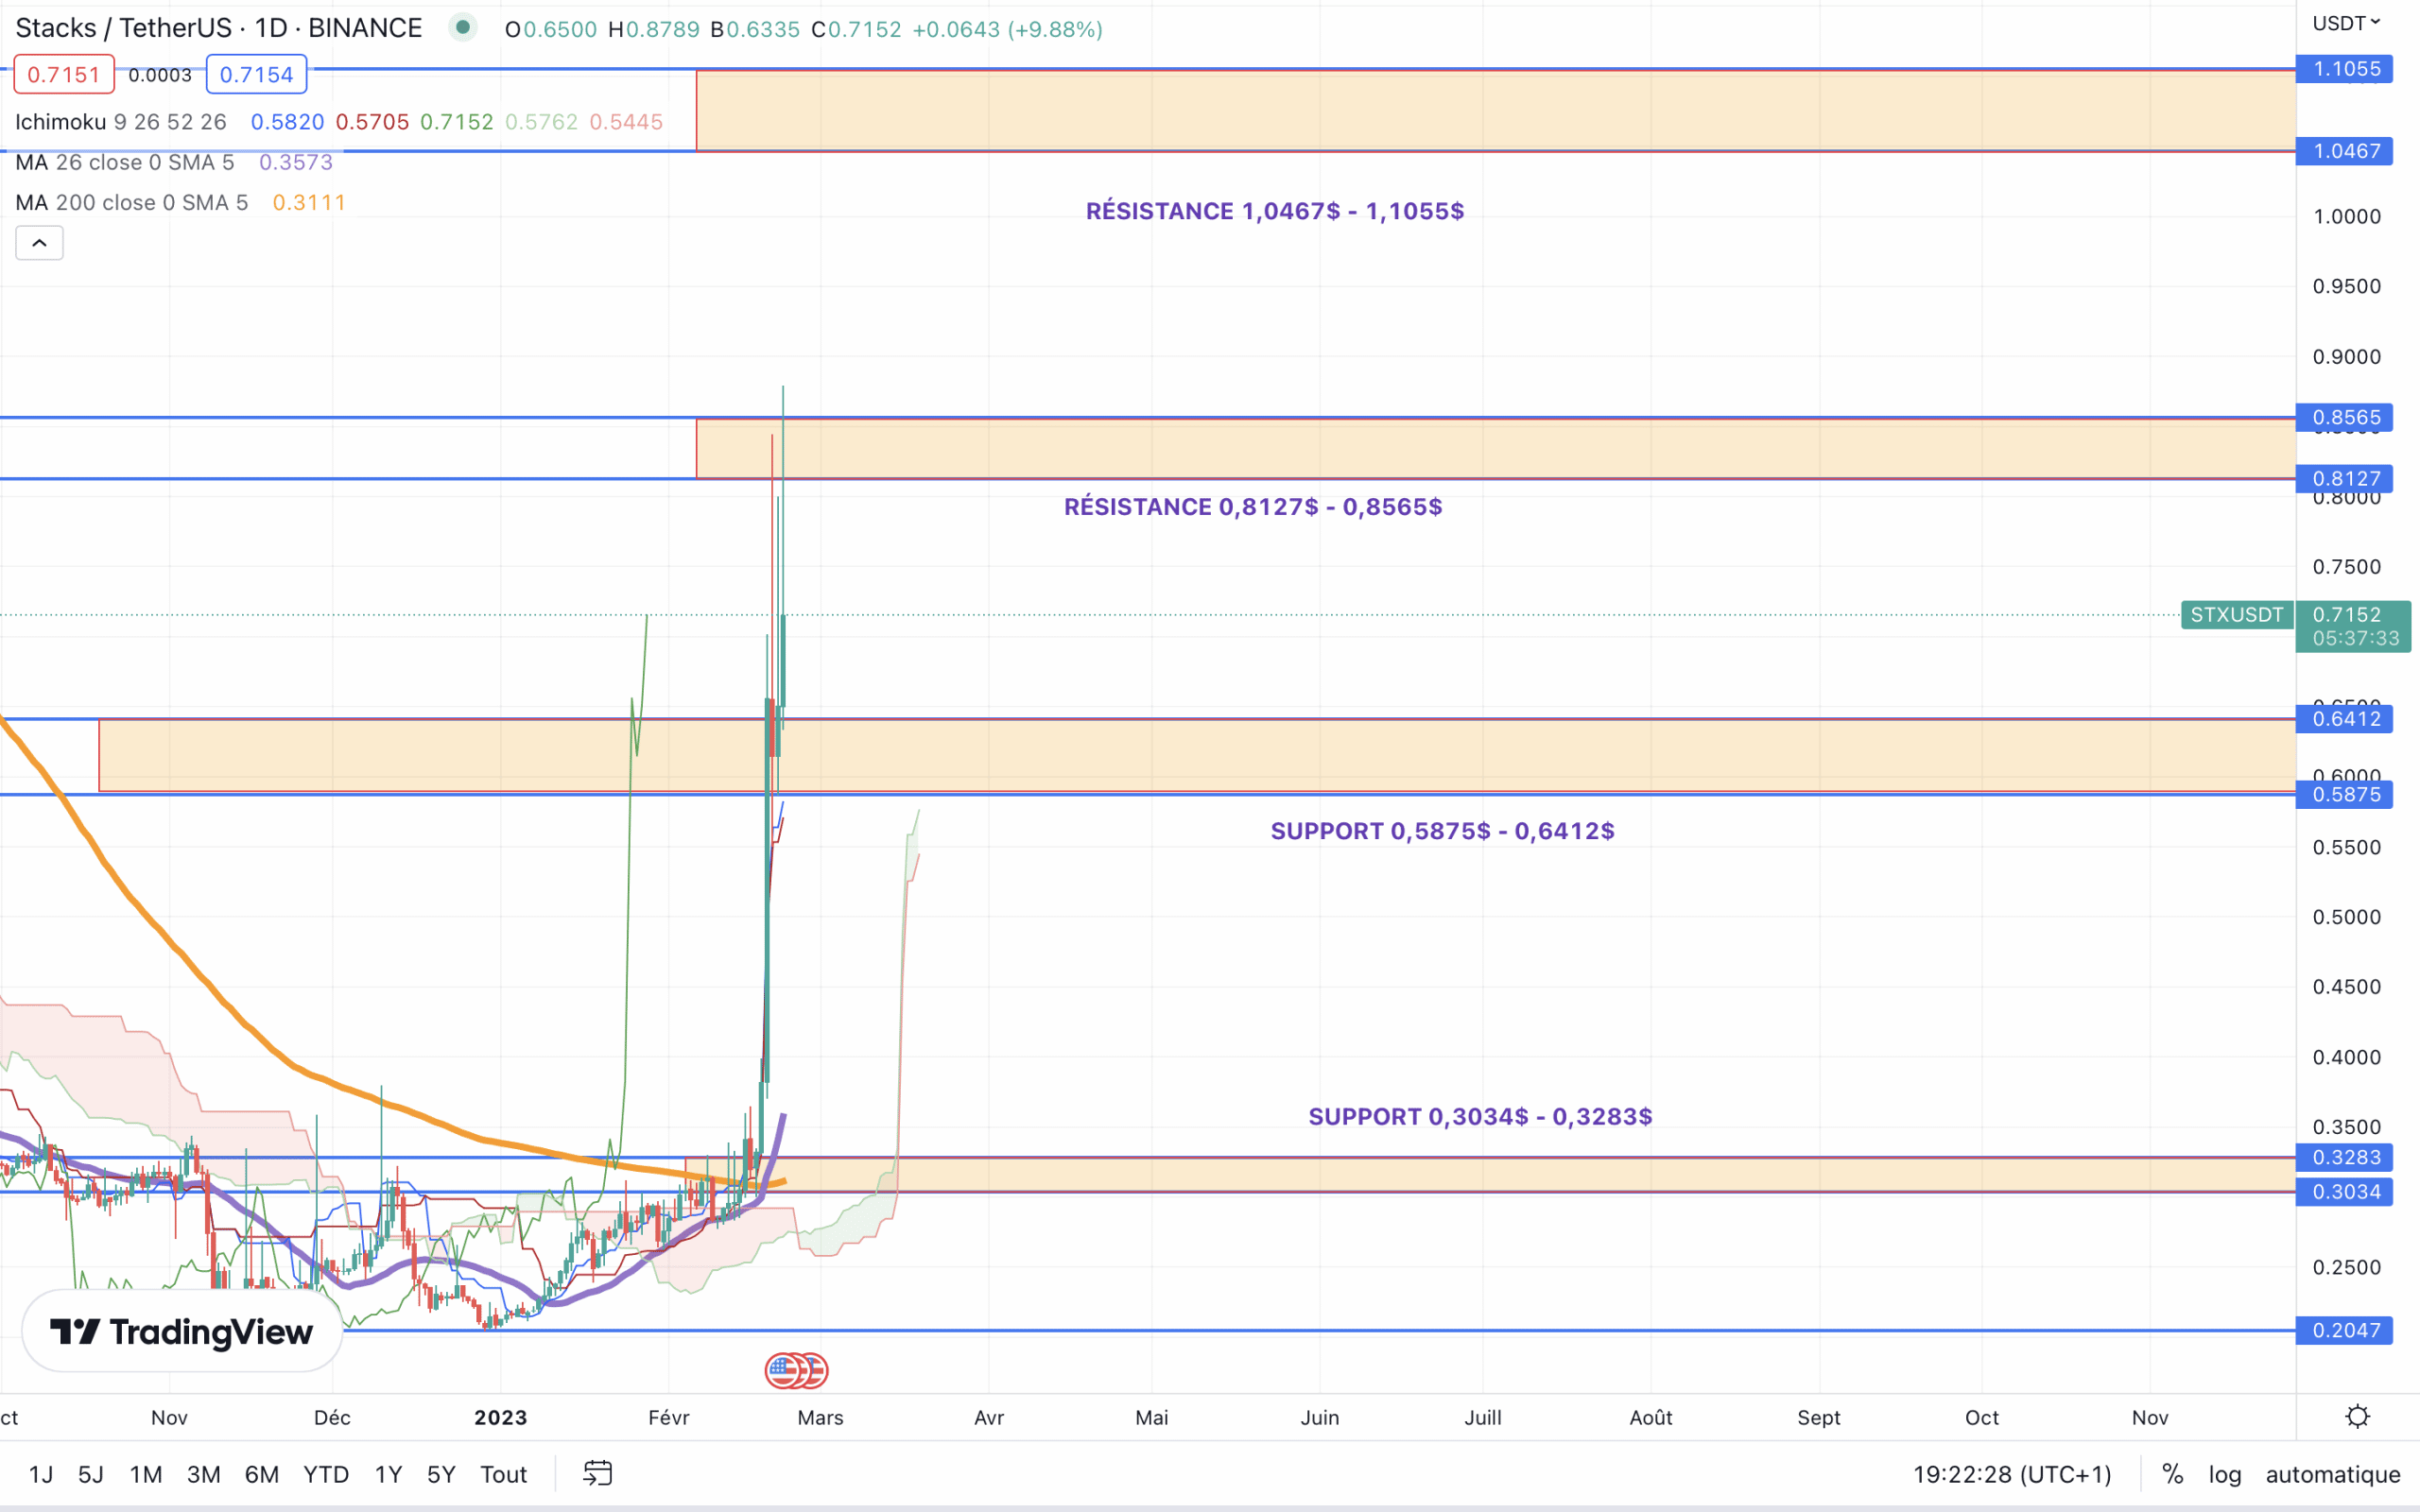Toggle percent scale mode
Viewport: 2420px width, 1512px height.
(2172, 1474)
